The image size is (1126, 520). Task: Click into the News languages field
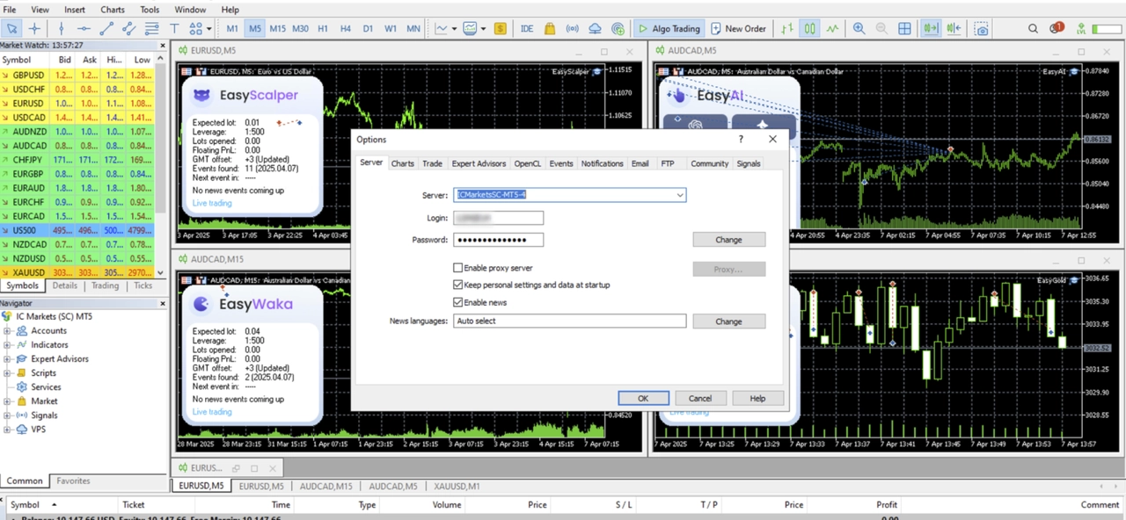[x=568, y=321]
